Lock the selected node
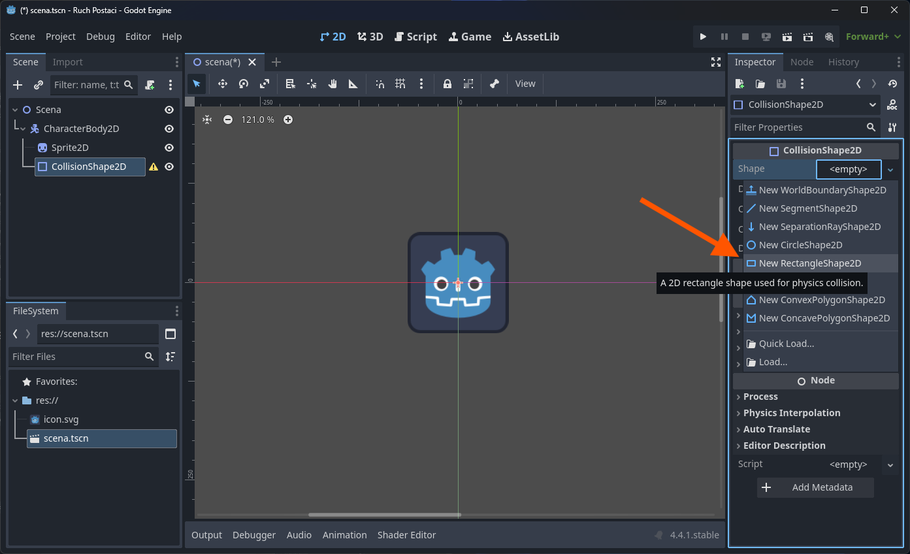This screenshot has width=910, height=554. click(x=447, y=84)
